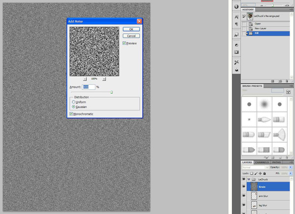Toggle the Monochromatic checkbox
This screenshot has height=214, width=295.
71,114
